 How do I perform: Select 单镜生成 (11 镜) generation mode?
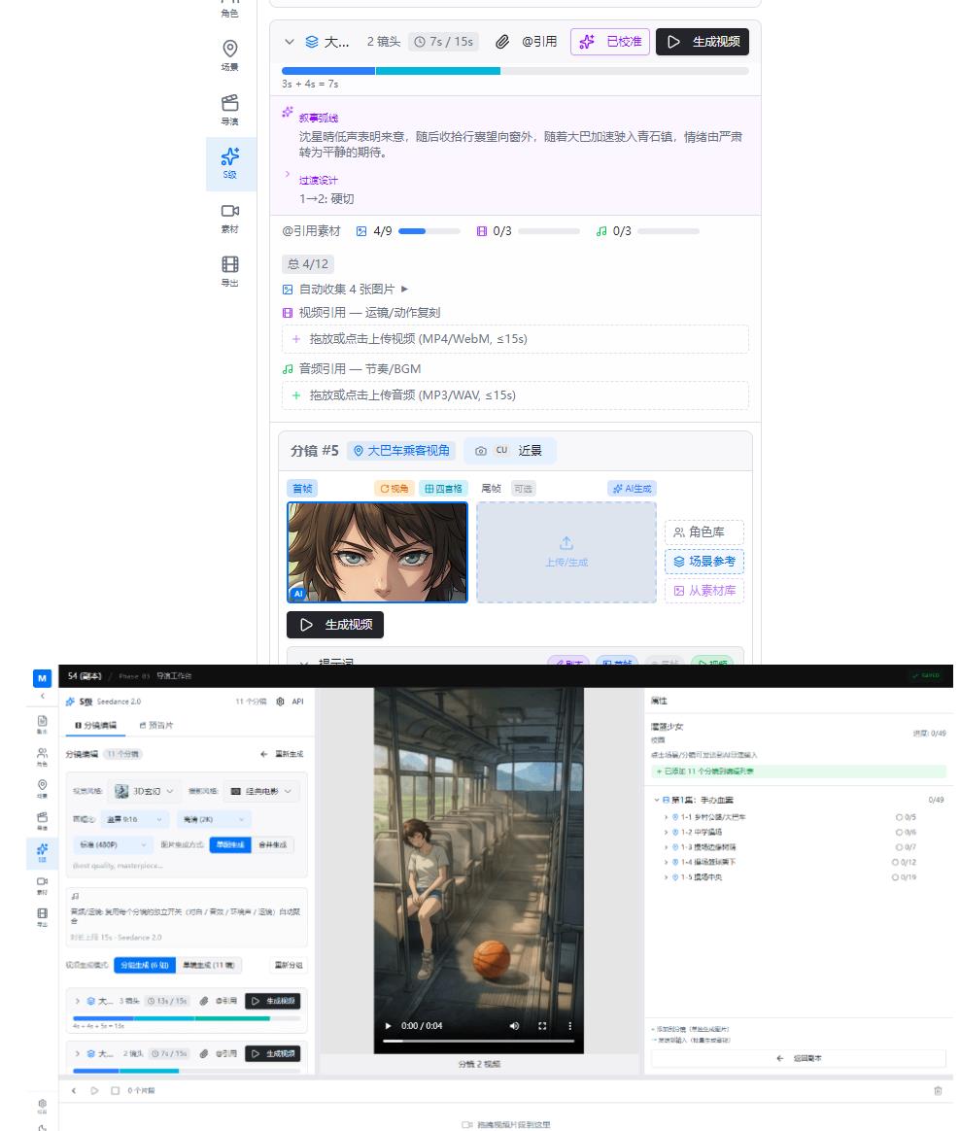tap(209, 964)
